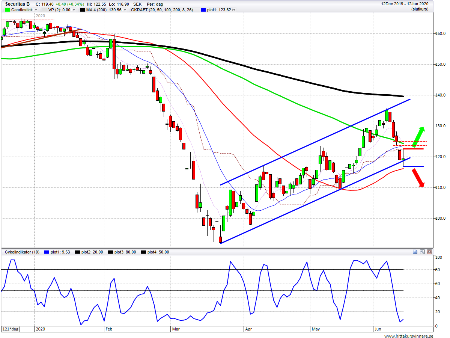The height and width of the screenshot is (338, 450).
Task: Click the closing price C: 119,40
Action: coord(45,4)
